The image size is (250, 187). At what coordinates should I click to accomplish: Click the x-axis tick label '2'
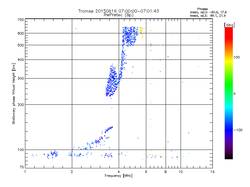pyautogui.click(x=72, y=172)
